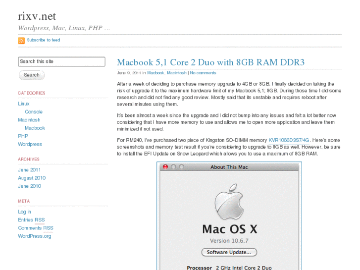Open the WordPress.org link
360x270 pixels.
pos(35,236)
